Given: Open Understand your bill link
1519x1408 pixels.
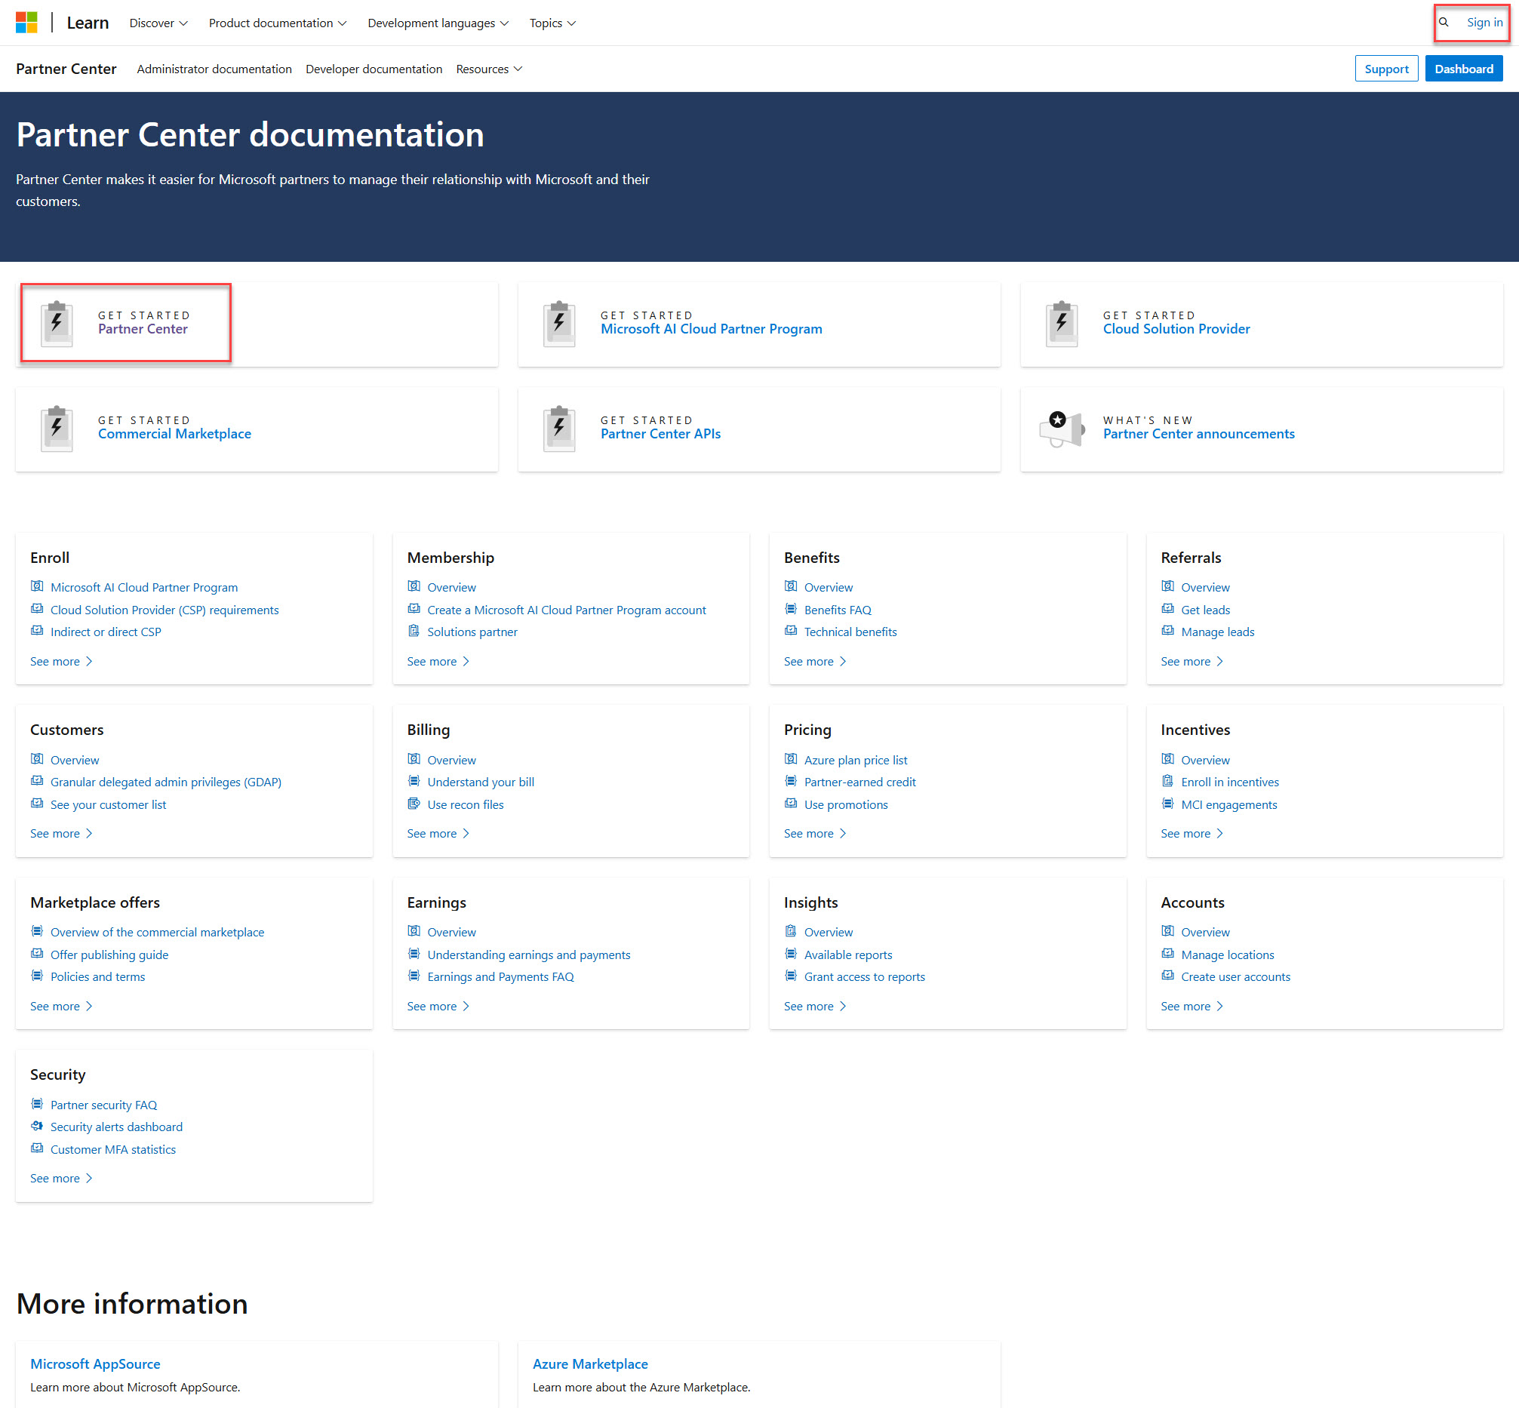Looking at the screenshot, I should (x=481, y=782).
